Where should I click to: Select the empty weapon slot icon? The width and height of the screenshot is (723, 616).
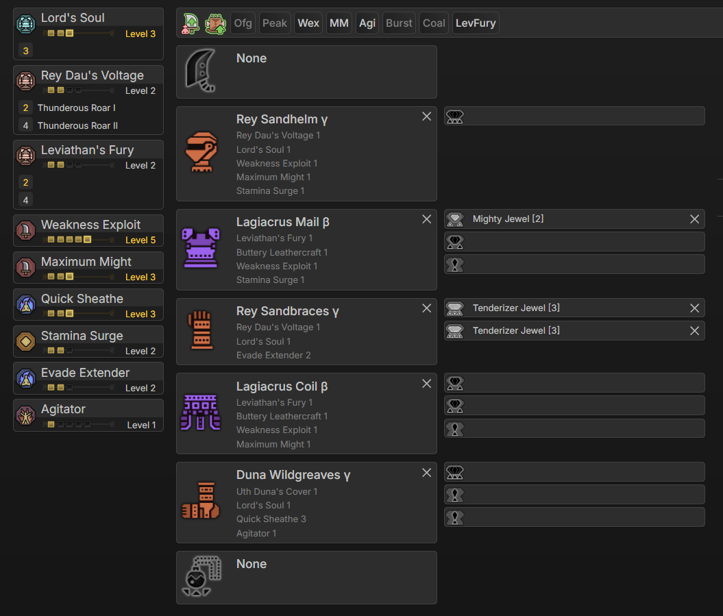(201, 71)
